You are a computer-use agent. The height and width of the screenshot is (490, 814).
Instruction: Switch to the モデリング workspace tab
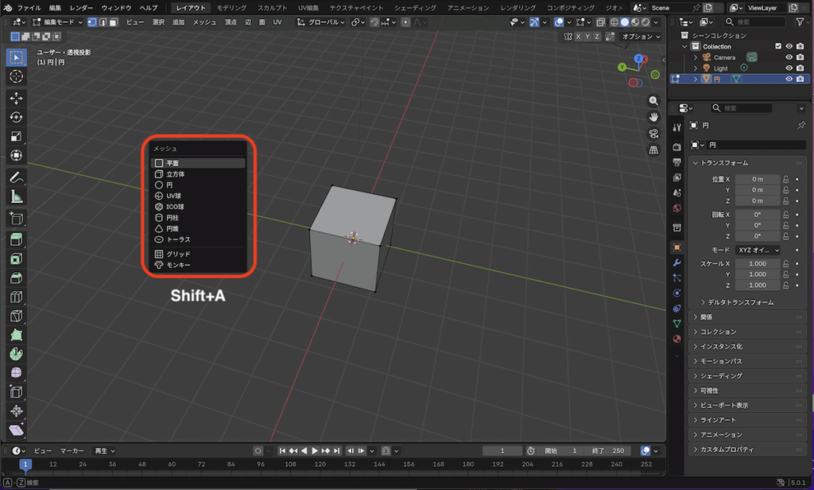(x=231, y=7)
